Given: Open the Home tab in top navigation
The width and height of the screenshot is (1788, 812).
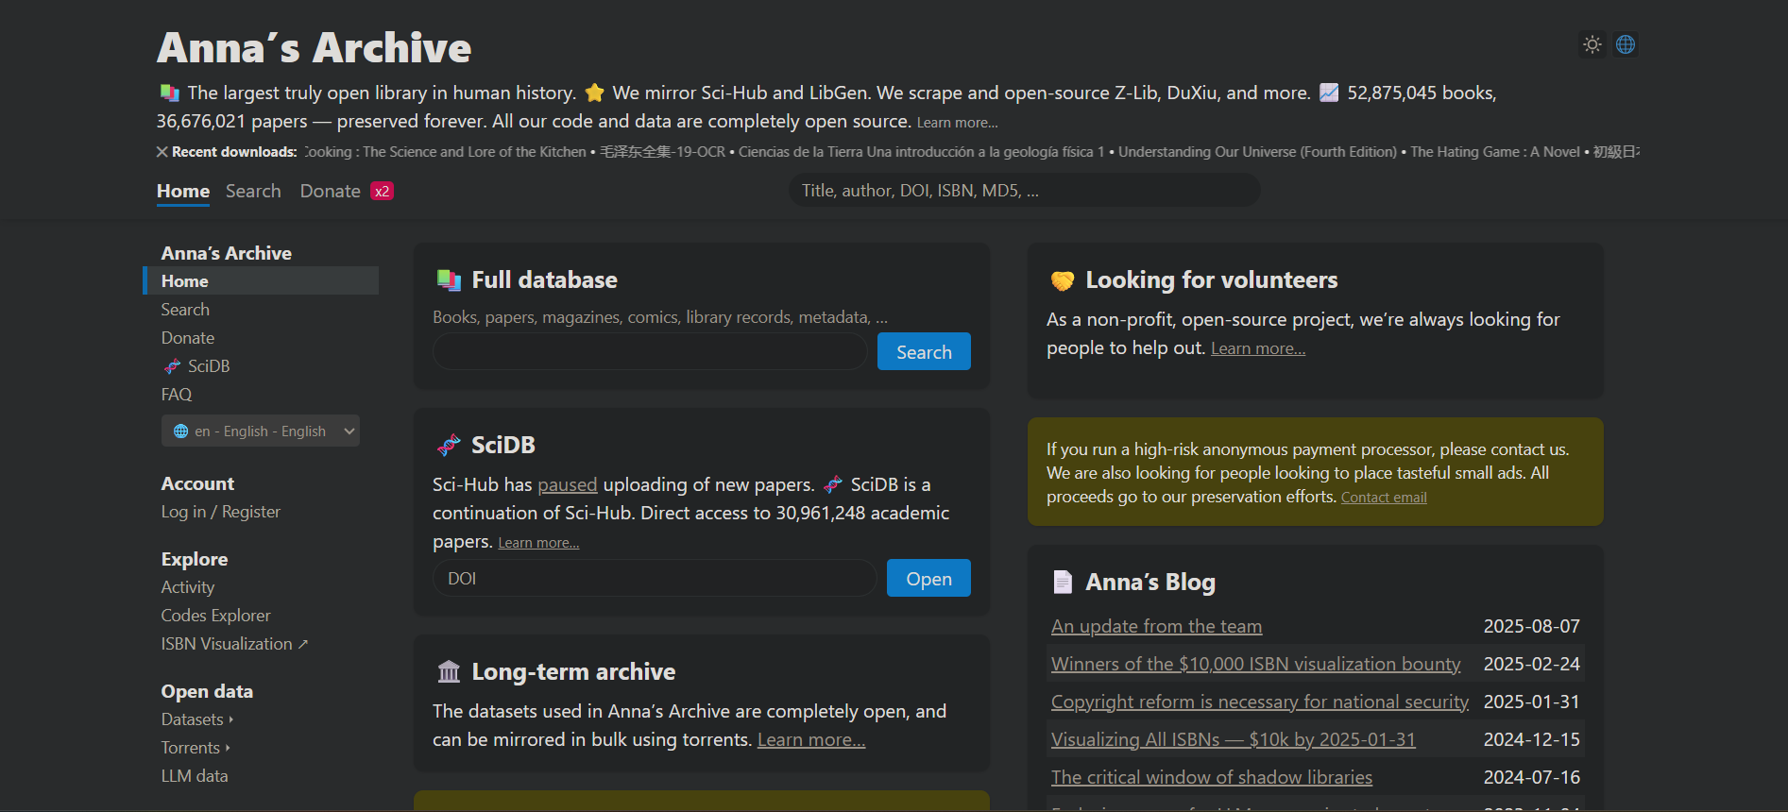Looking at the screenshot, I should (x=183, y=191).
